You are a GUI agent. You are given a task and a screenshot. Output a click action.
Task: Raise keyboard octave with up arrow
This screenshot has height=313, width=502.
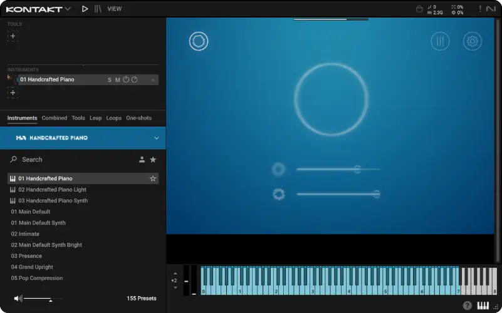[175, 274]
